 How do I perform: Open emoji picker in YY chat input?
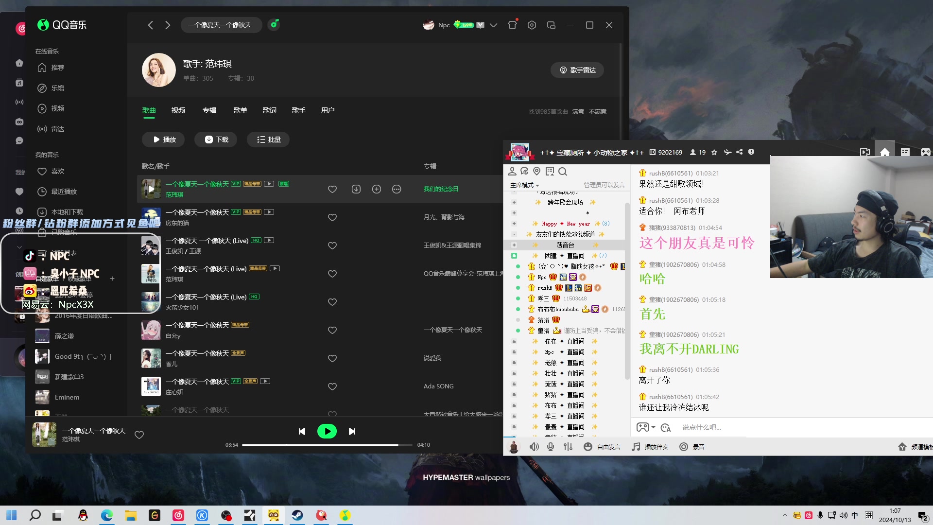(x=666, y=428)
